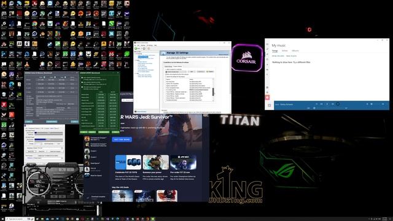Viewport: 393px width, 221px height.
Task: Toggle Threads checkbox in CPU-Z Bench
Action: pos(27,144)
